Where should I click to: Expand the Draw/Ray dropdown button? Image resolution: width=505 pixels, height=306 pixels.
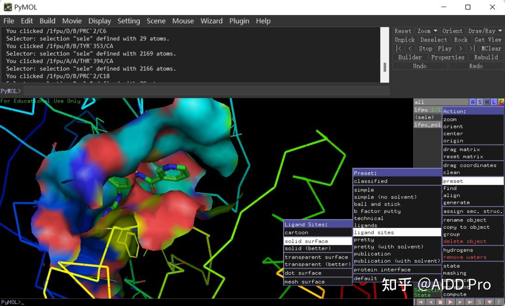485,31
